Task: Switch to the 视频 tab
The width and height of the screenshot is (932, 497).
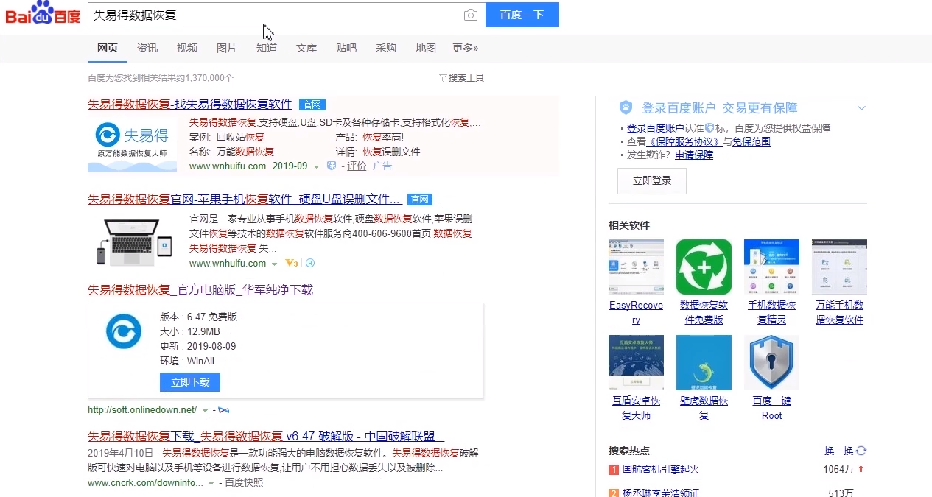Action: [187, 47]
